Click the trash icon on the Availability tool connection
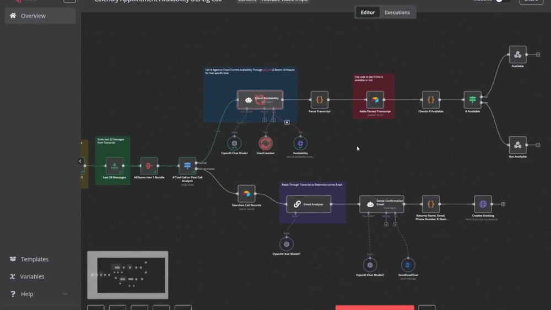Image resolution: width=551 pixels, height=310 pixels. 287,123
